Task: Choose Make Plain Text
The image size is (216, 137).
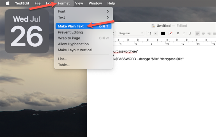Action: tap(83, 26)
